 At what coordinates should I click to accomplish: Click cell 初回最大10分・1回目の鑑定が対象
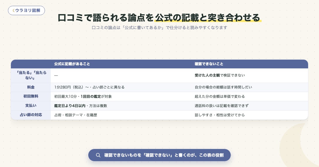pyautogui.click(x=83, y=96)
